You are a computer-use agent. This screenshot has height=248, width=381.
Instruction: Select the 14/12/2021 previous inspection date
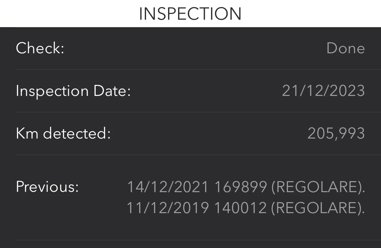point(168,187)
